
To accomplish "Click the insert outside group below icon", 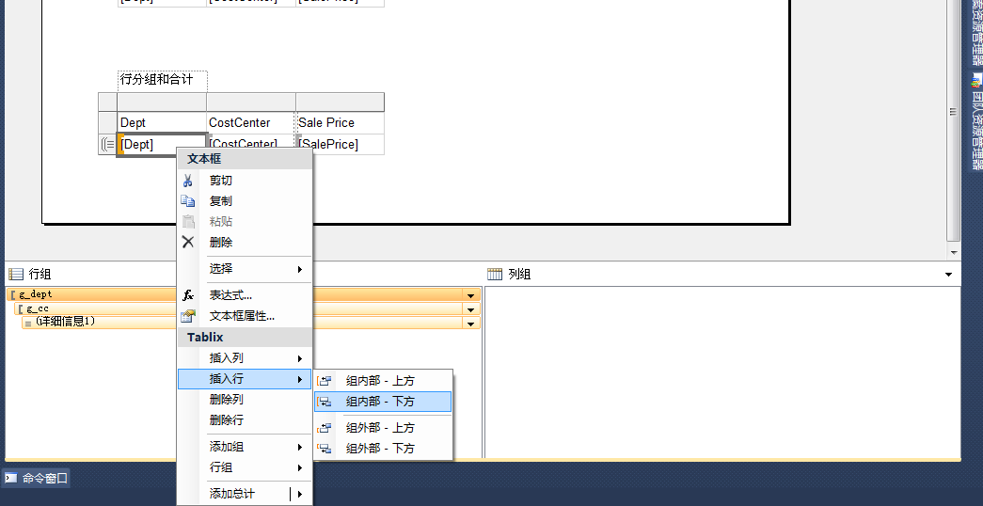I will click(325, 449).
